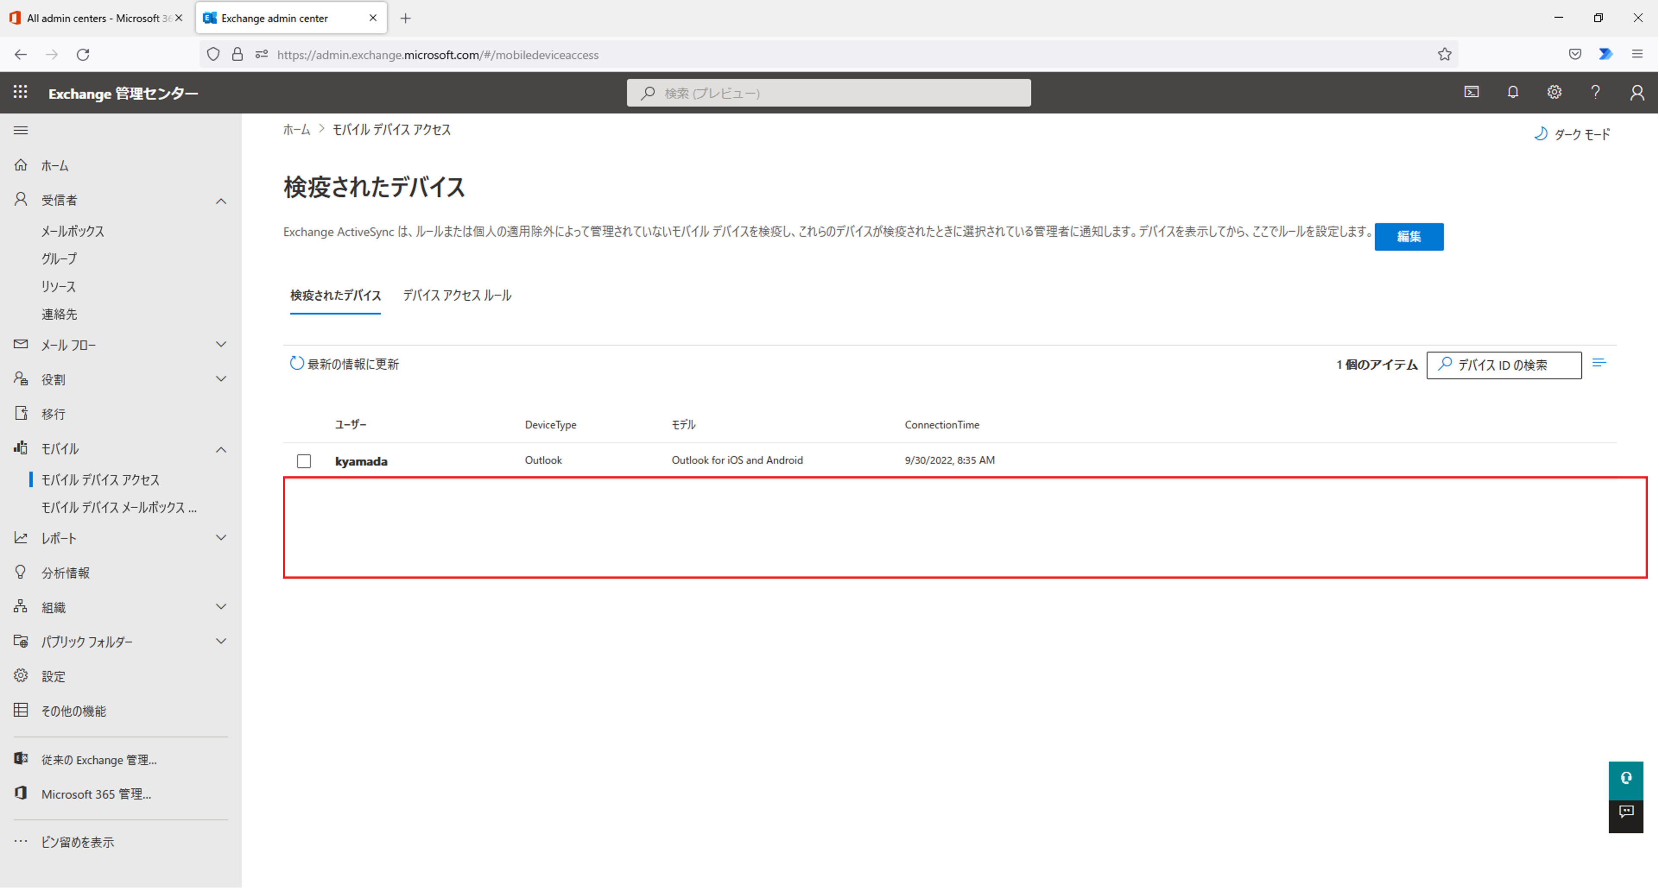
Task: Open settings gear in header
Action: 1554,92
